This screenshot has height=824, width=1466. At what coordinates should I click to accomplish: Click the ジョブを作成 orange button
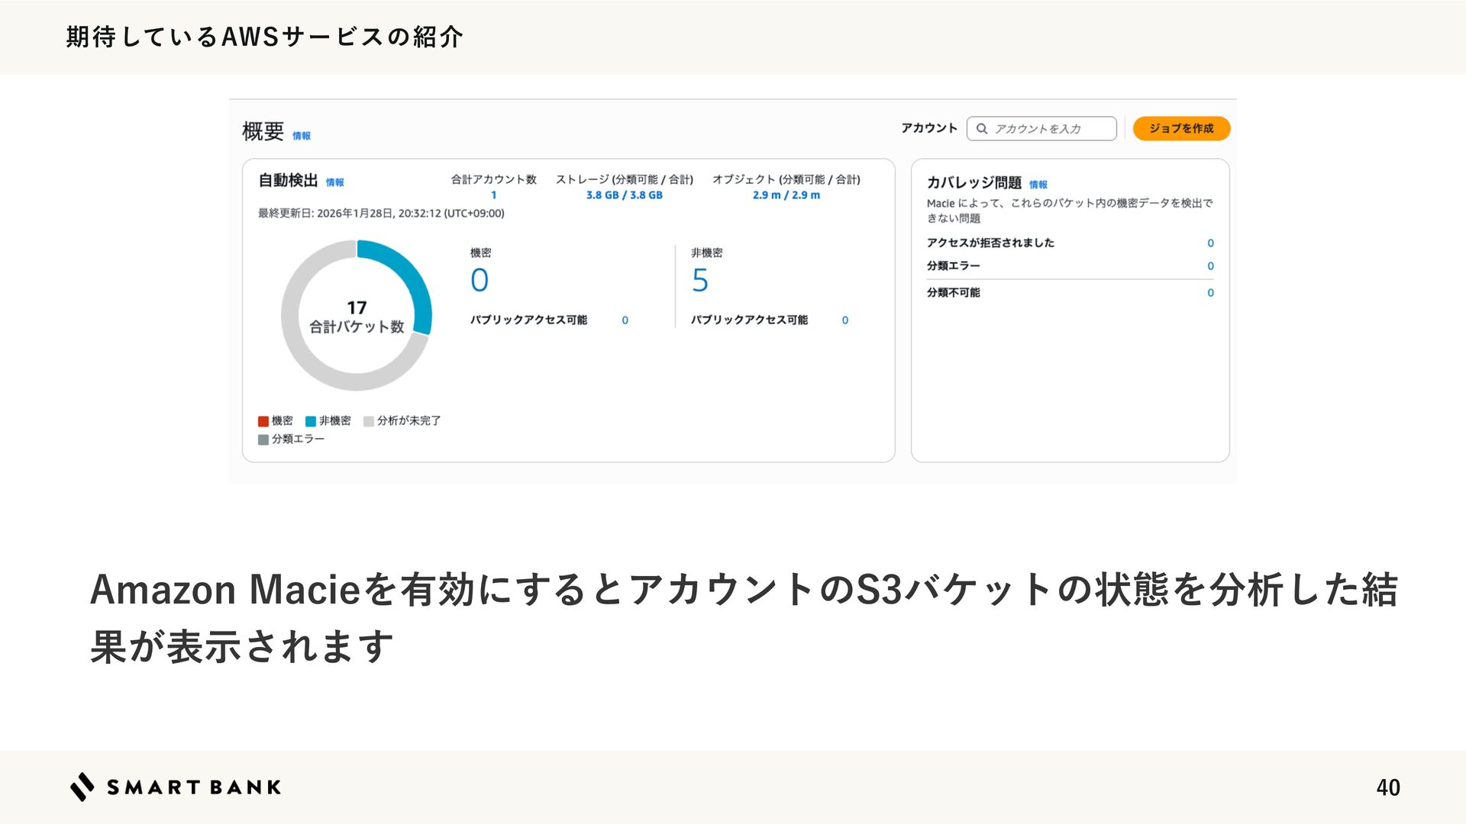coord(1180,128)
